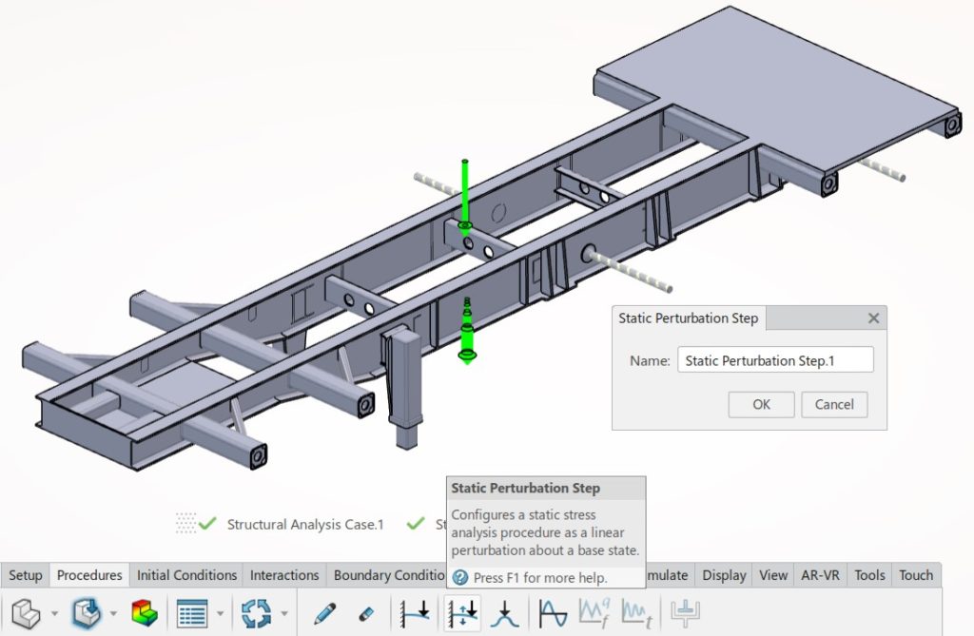Expand dropdown arrow beside first cube icon
The height and width of the screenshot is (636, 974).
[x=53, y=614]
